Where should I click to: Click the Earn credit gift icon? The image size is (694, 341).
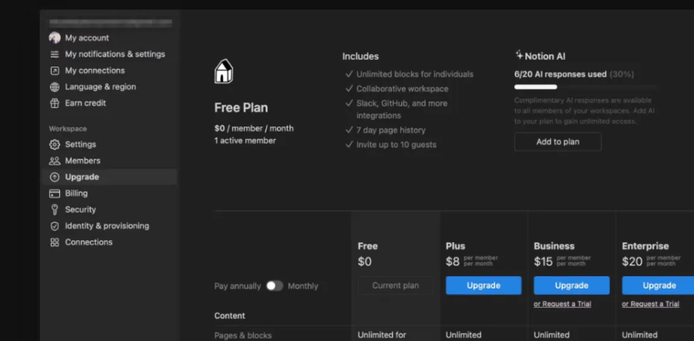[x=54, y=103]
